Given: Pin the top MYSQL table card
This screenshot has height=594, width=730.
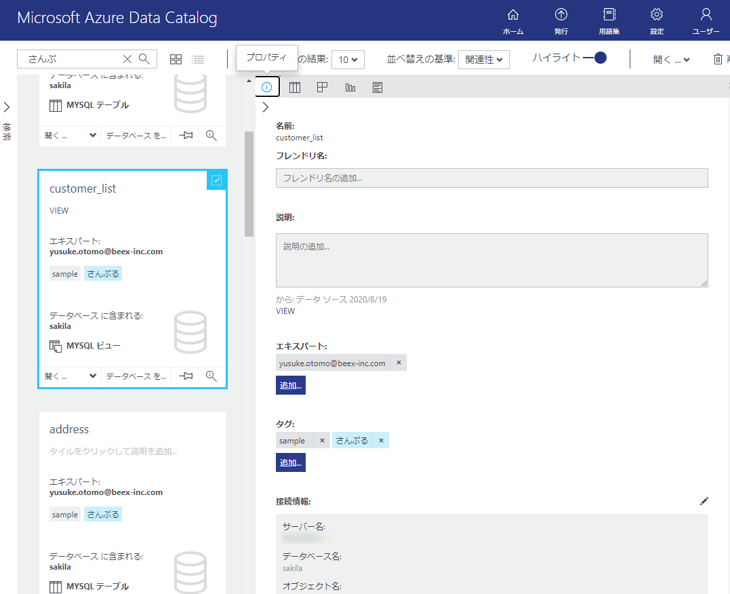Looking at the screenshot, I should coord(186,136).
